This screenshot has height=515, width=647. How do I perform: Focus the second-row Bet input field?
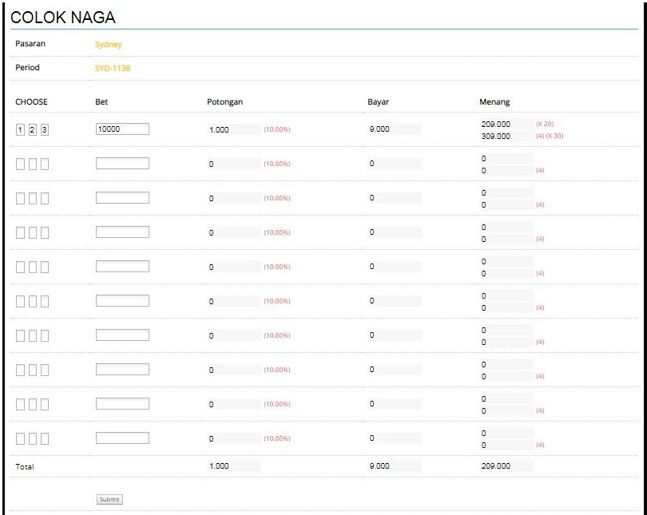(122, 163)
